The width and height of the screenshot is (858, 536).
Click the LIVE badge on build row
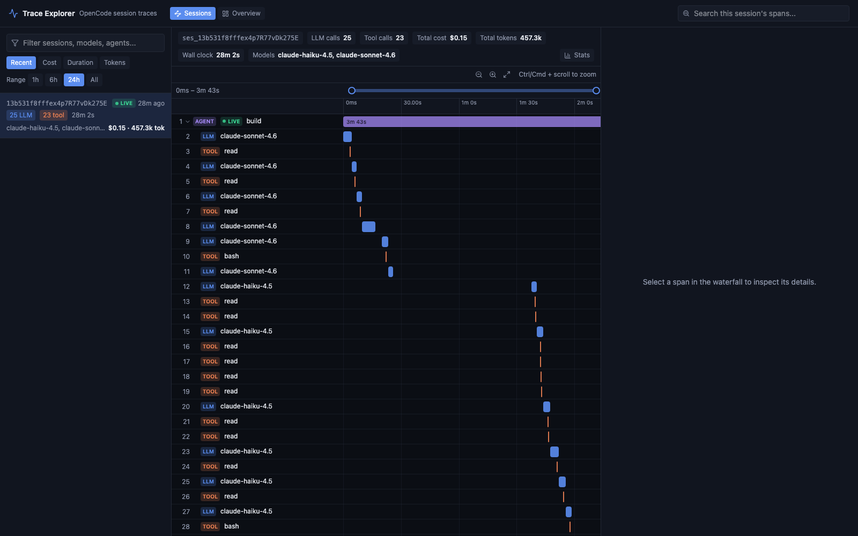pyautogui.click(x=232, y=122)
